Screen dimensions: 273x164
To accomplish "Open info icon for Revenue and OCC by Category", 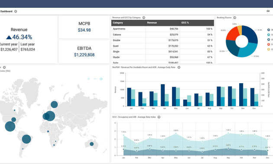I will 144,18.
